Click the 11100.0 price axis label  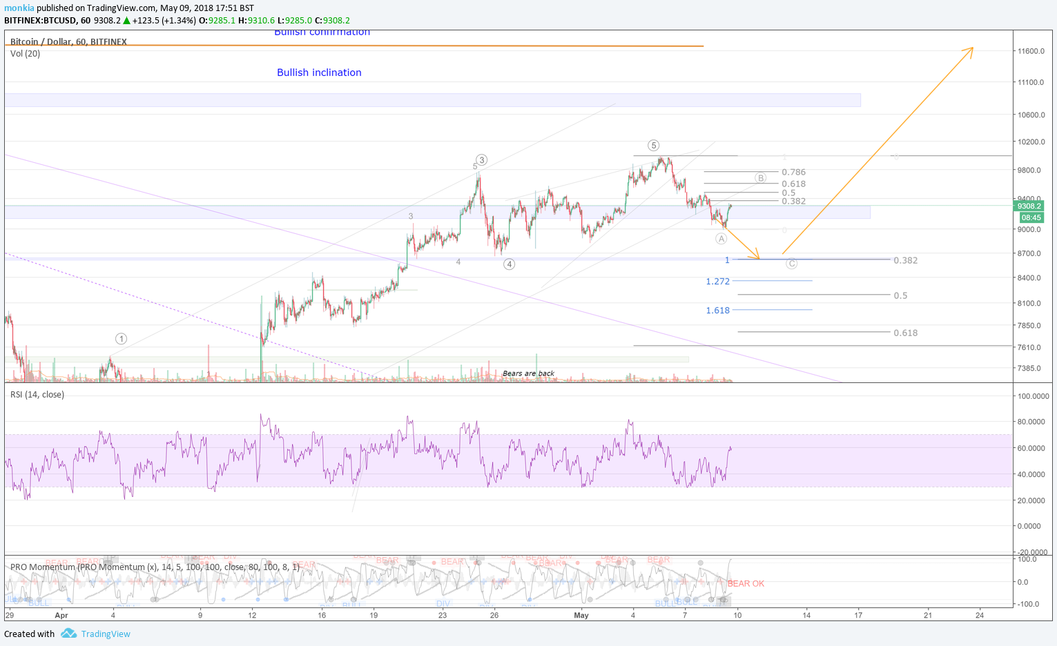click(x=1031, y=83)
